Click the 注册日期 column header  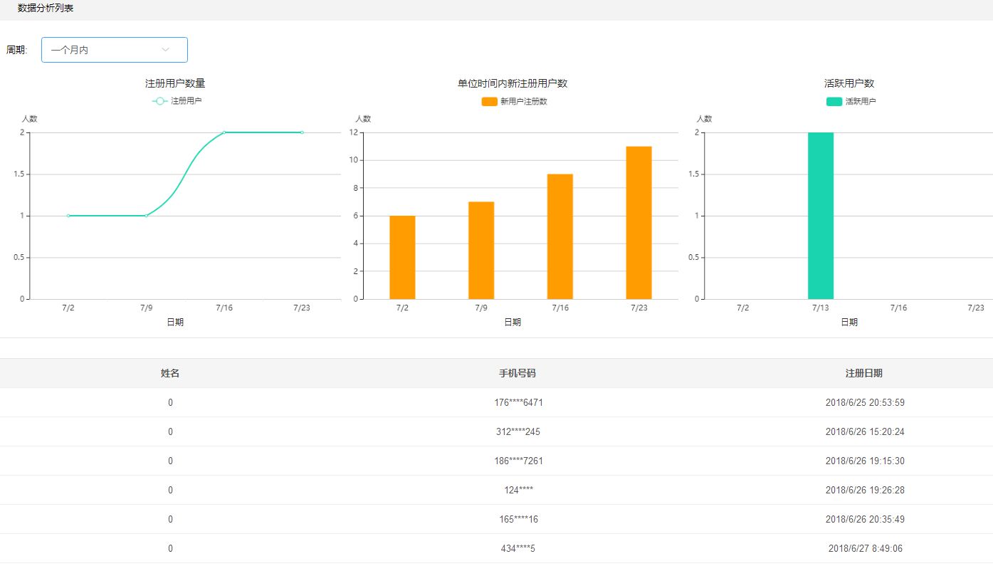pyautogui.click(x=864, y=373)
